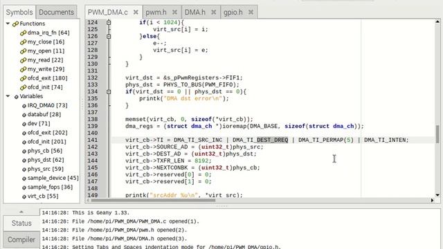Click the editor vertical scrollbar thumb

(437, 134)
